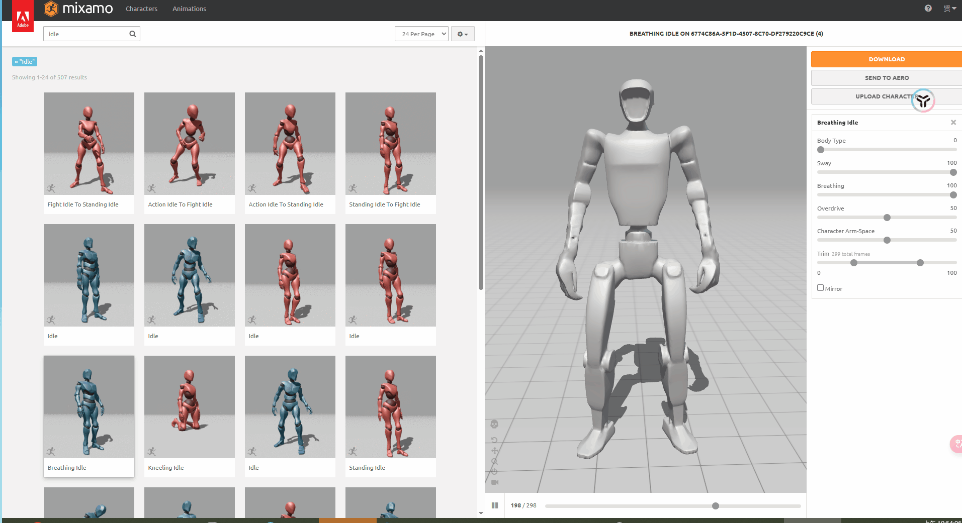Viewport: 962px width, 523px height.
Task: Enable the Mirror checkbox
Action: (x=821, y=288)
